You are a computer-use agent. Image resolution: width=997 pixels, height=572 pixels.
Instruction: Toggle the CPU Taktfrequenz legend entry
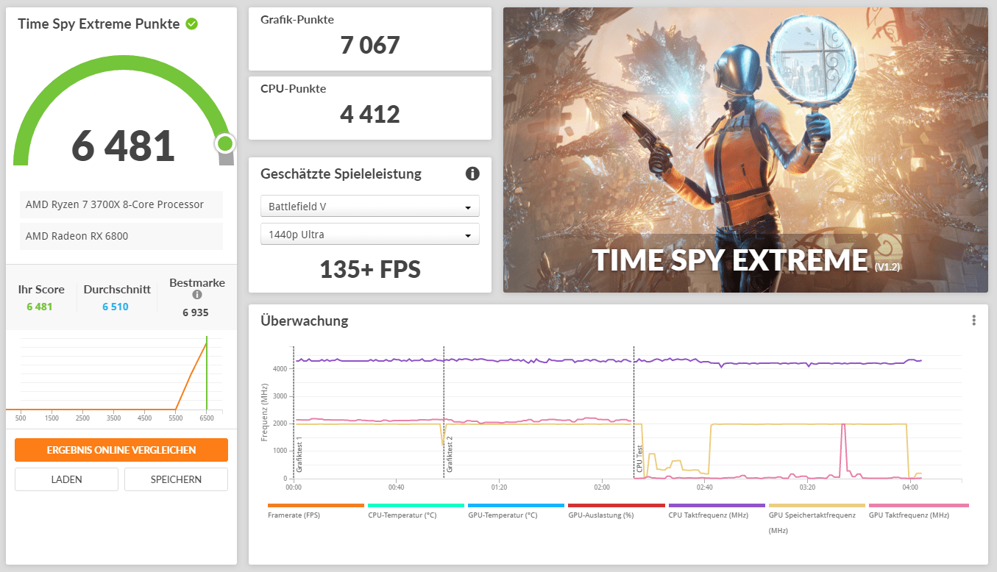coord(717,510)
